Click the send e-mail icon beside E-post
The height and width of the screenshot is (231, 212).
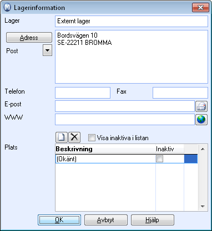pyautogui.click(x=201, y=106)
